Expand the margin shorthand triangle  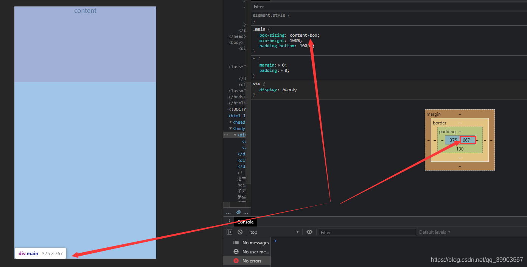[280, 65]
